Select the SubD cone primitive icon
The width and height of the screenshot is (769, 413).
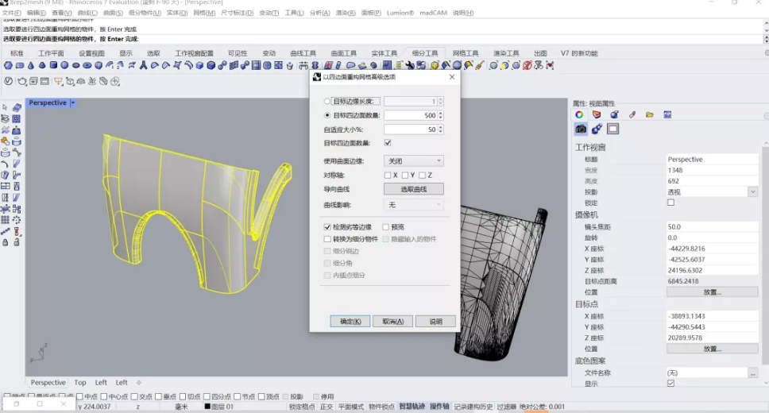click(31, 65)
